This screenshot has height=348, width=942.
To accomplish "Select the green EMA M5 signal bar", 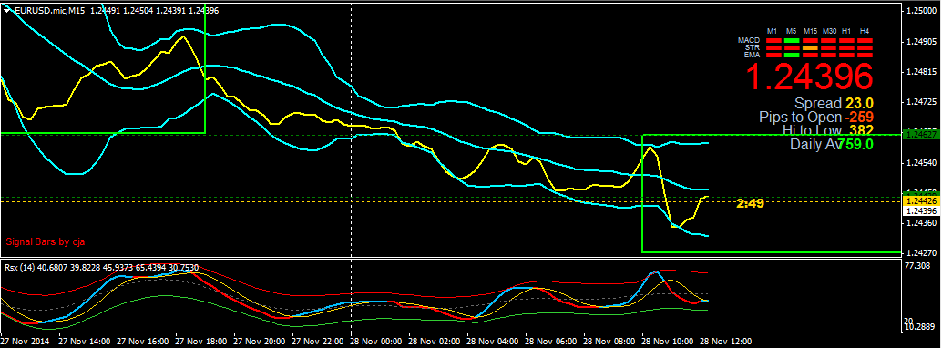I will (792, 55).
